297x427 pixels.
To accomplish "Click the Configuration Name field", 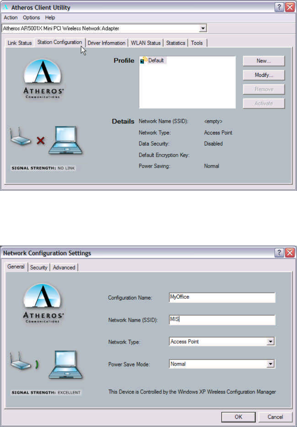I will coord(222,297).
